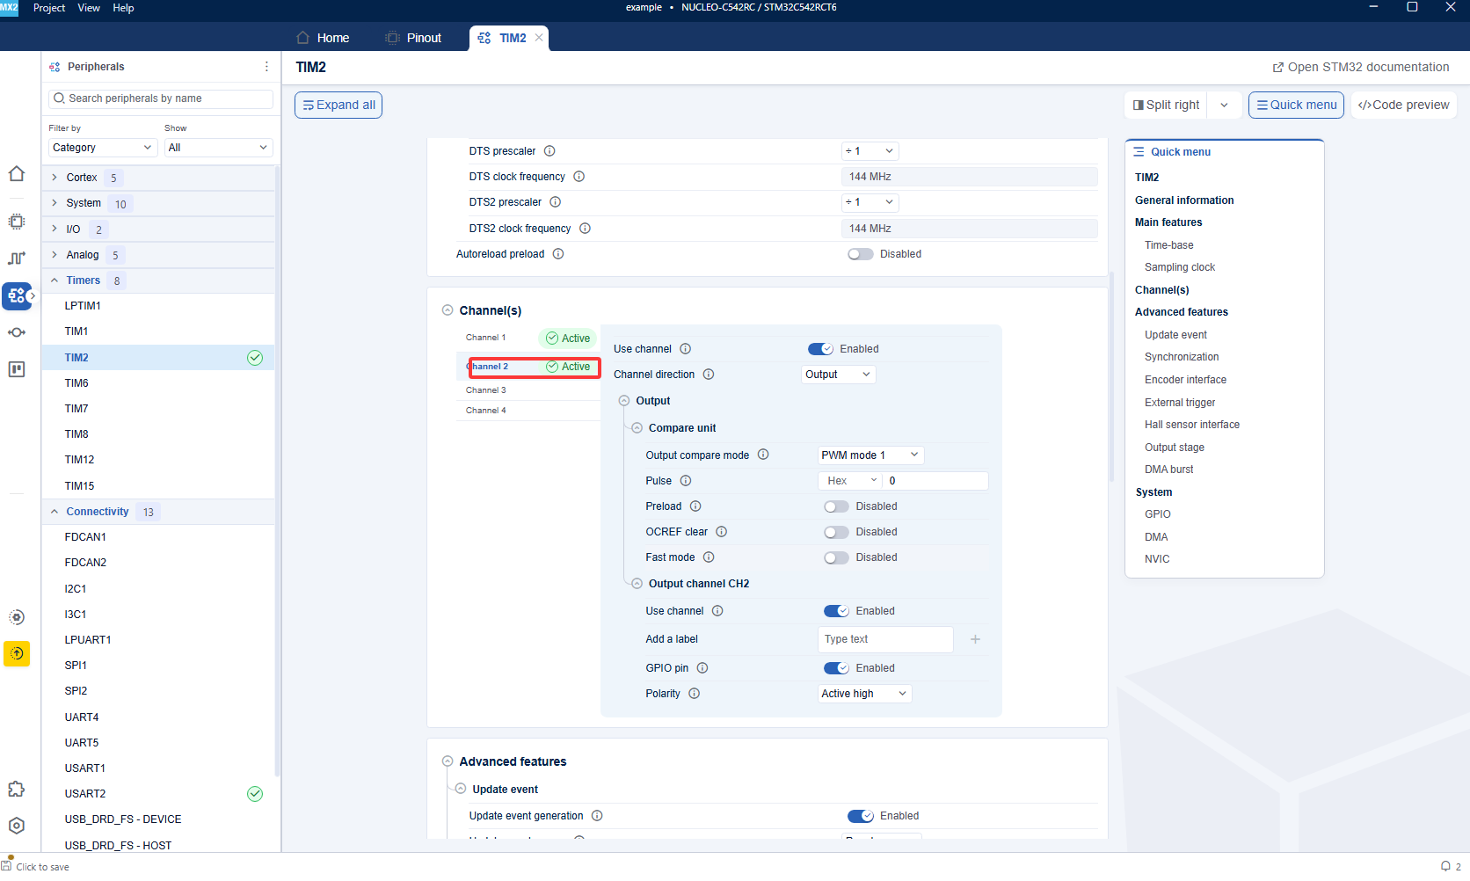Show info for DTS prescaler

pos(549,151)
